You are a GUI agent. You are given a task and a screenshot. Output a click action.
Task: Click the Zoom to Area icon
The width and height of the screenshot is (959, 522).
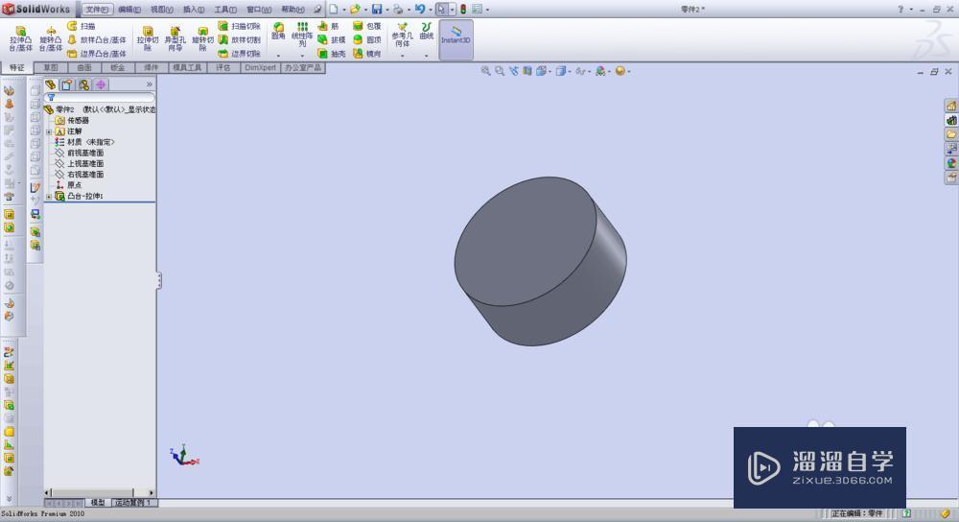[x=500, y=71]
